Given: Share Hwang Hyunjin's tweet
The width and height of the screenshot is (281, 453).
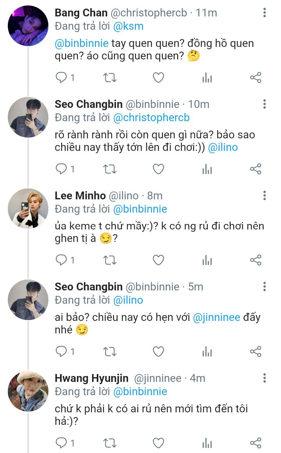Looking at the screenshot, I should point(256,443).
